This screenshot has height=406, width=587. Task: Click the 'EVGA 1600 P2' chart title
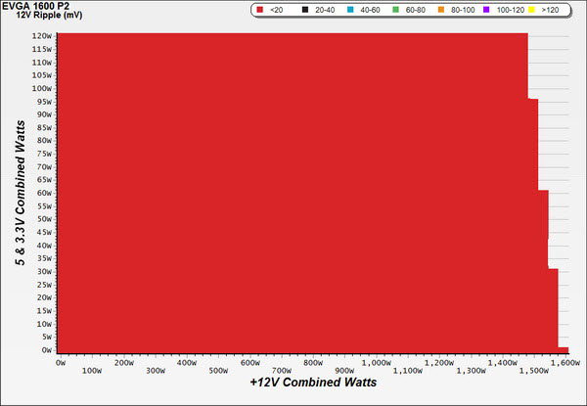tap(36, 6)
